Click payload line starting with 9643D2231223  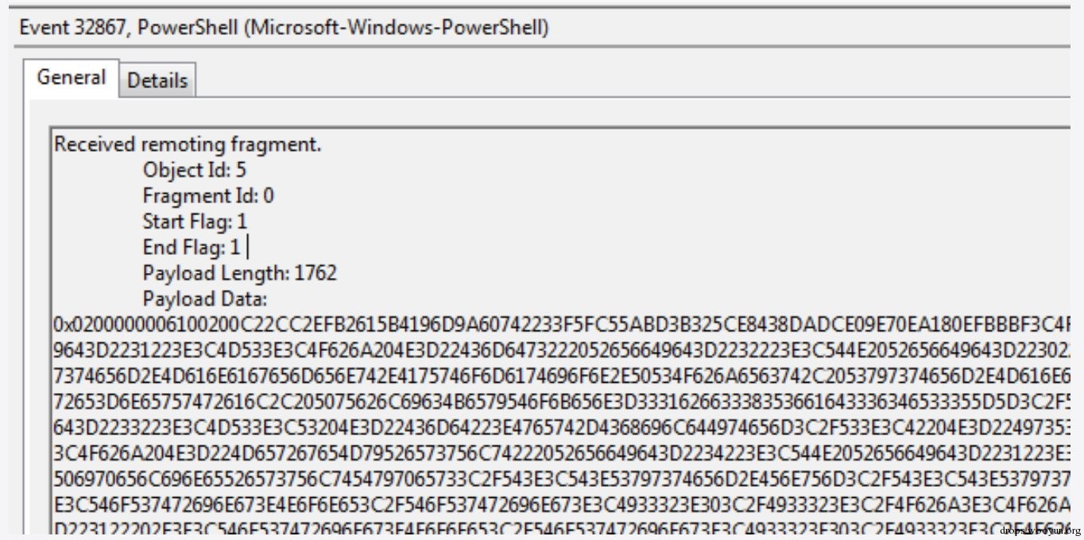click(563, 349)
